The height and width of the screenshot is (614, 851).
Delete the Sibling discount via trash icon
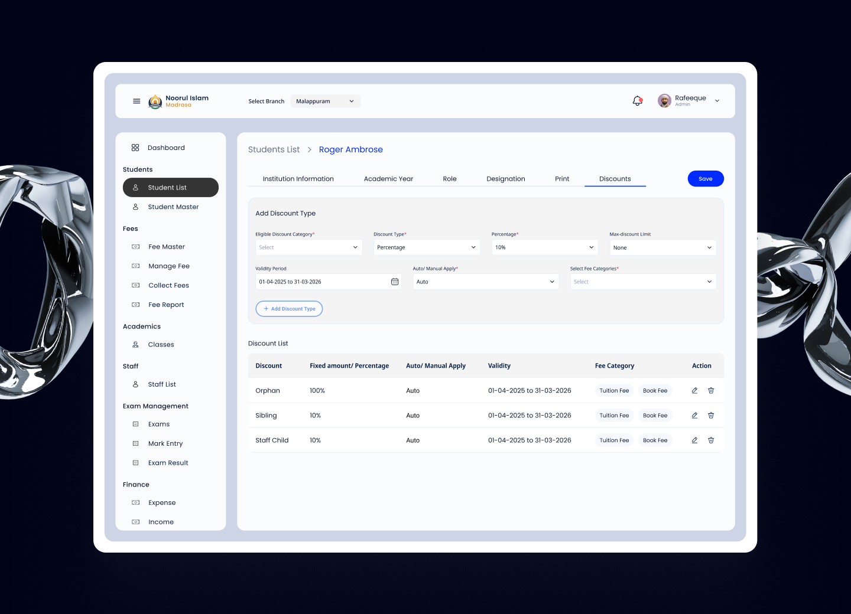point(711,415)
